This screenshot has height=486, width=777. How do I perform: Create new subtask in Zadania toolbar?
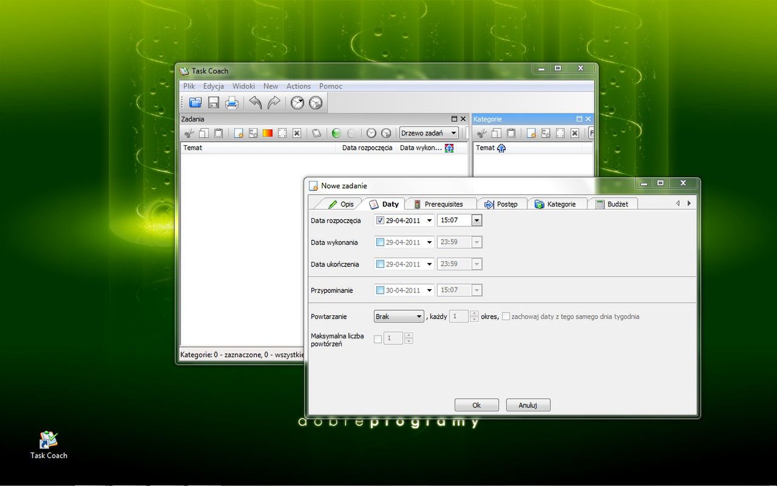coord(253,133)
